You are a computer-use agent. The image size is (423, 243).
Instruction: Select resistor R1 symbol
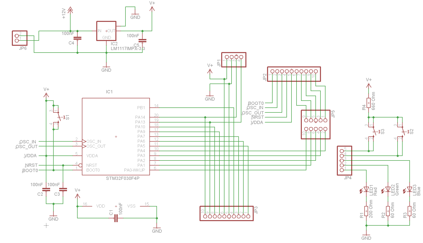(x=366, y=211)
